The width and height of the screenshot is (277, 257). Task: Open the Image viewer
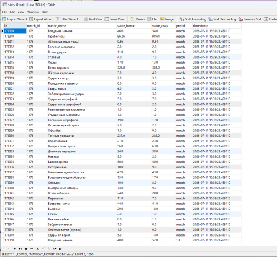(x=167, y=19)
